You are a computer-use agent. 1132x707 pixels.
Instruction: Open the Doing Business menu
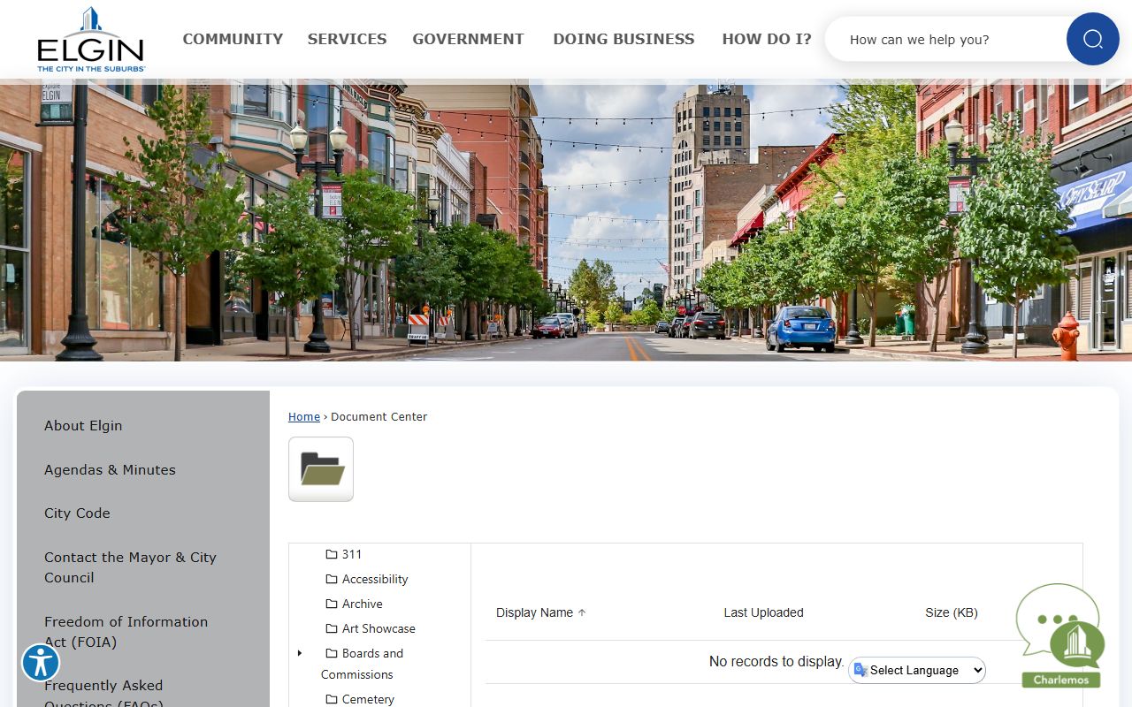tap(623, 39)
